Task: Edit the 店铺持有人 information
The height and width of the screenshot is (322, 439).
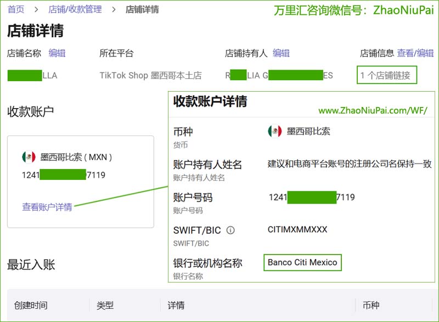Action: point(281,53)
